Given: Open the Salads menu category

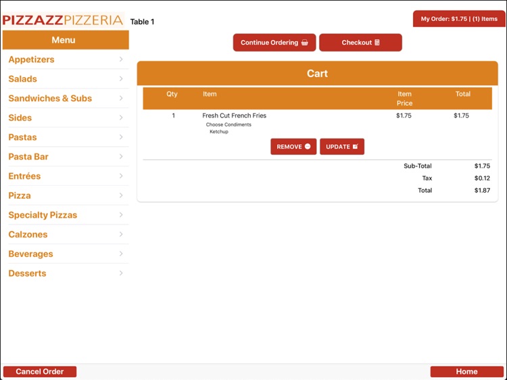Looking at the screenshot, I should 66,78.
